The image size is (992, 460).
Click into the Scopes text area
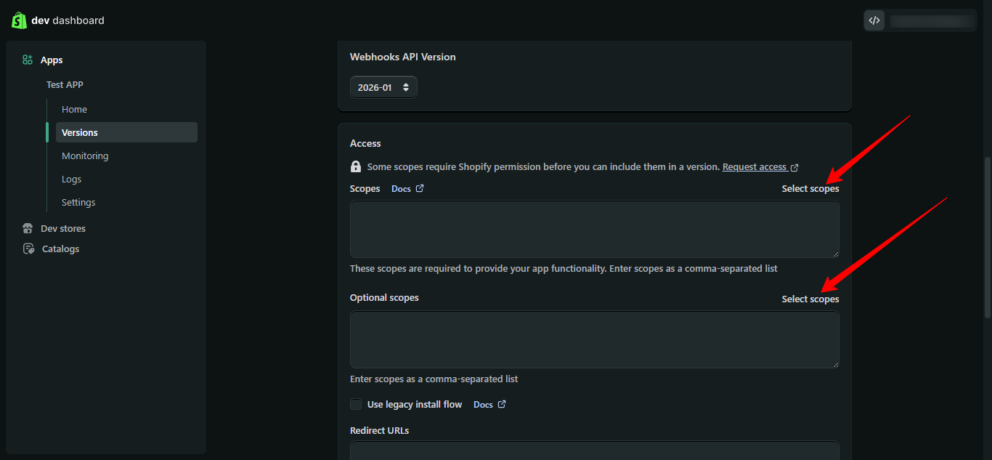[594, 229]
